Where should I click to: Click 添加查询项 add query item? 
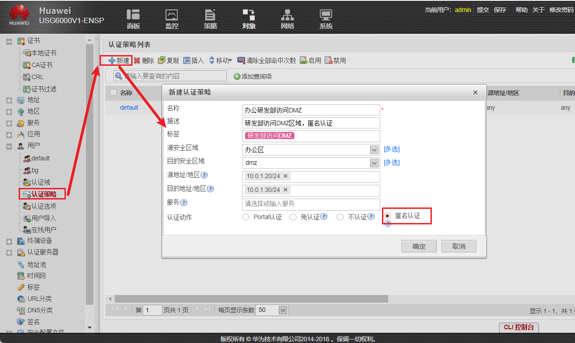coord(253,76)
